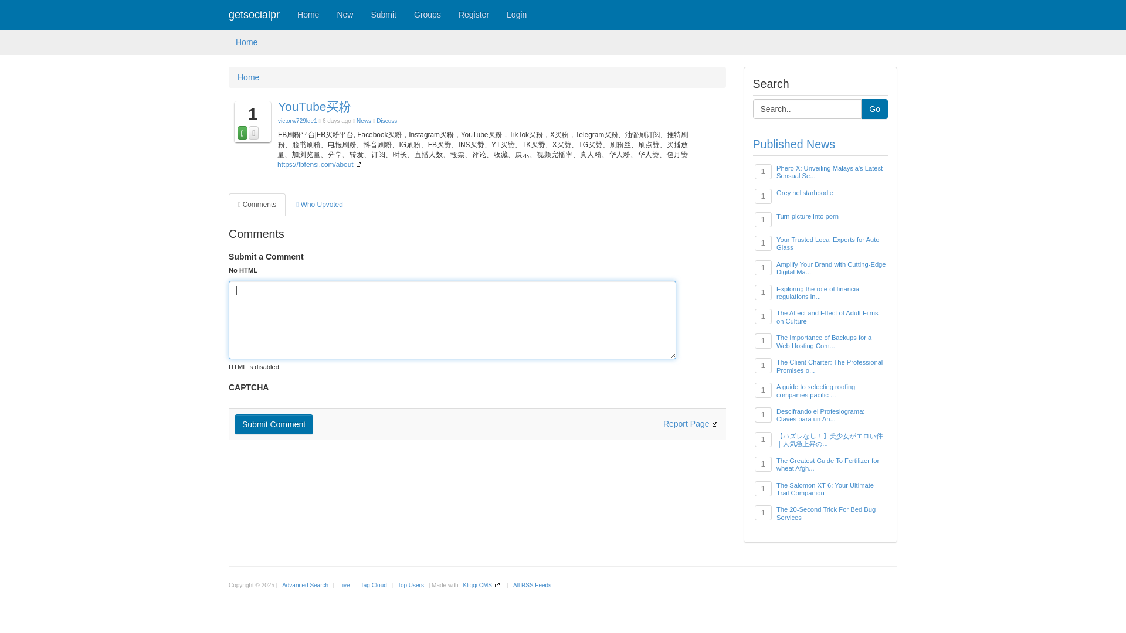Click vote badge next to Turn picture into porn
The width and height of the screenshot is (1126, 633).
[763, 219]
